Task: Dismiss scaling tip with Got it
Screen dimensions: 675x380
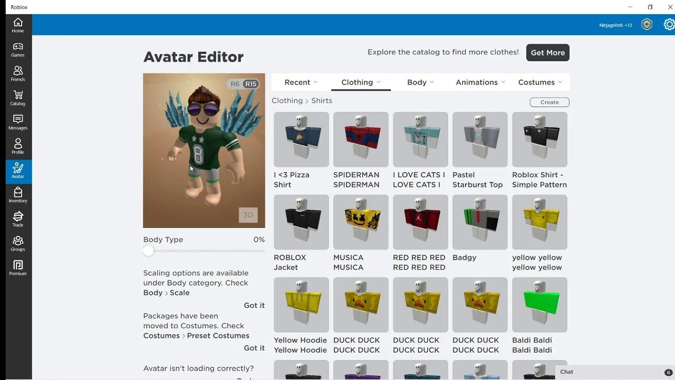Action: pyautogui.click(x=254, y=306)
